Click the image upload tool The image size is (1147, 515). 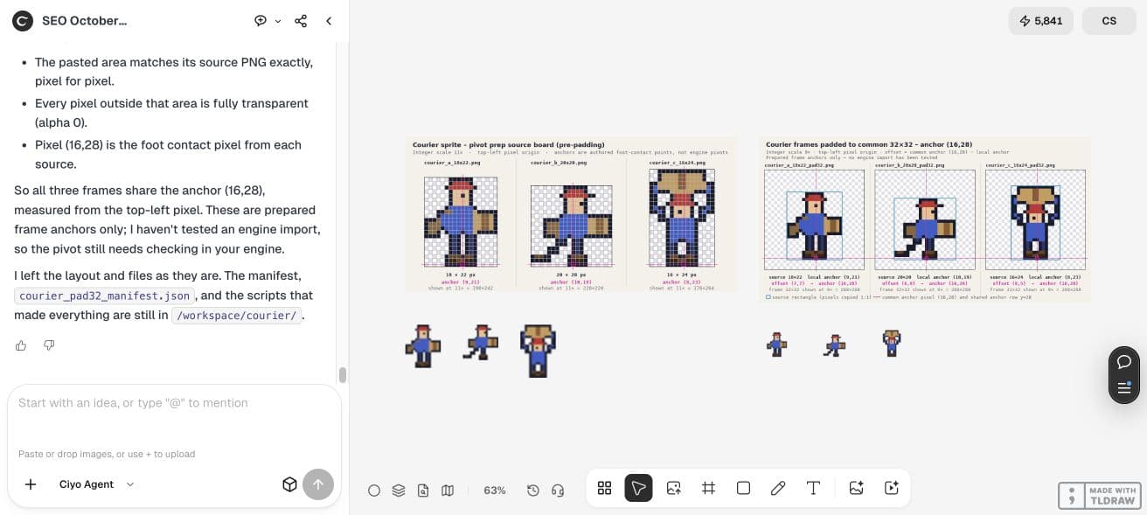click(673, 488)
